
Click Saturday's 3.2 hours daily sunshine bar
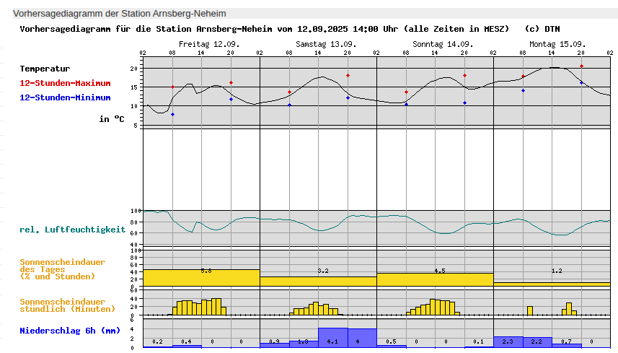tap(318, 282)
